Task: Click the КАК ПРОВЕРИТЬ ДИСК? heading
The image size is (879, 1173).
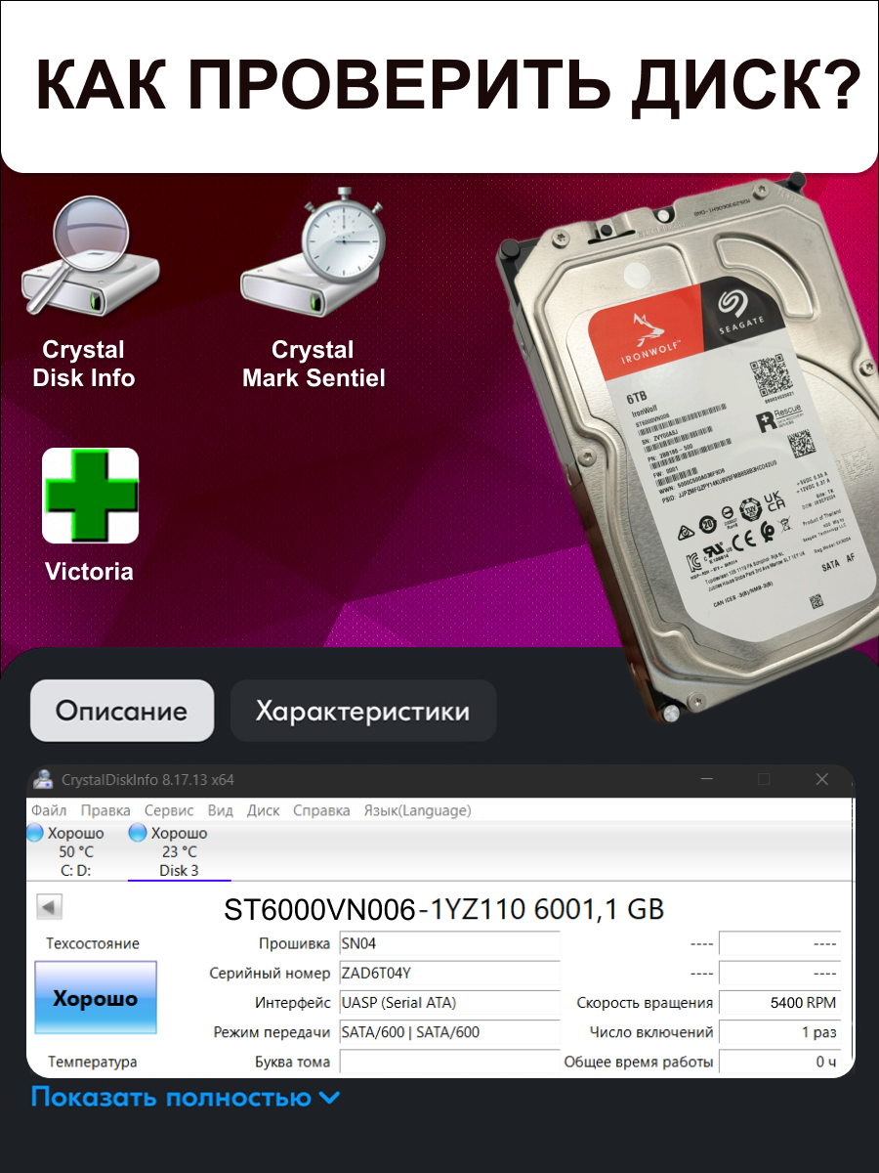Action: [x=448, y=85]
